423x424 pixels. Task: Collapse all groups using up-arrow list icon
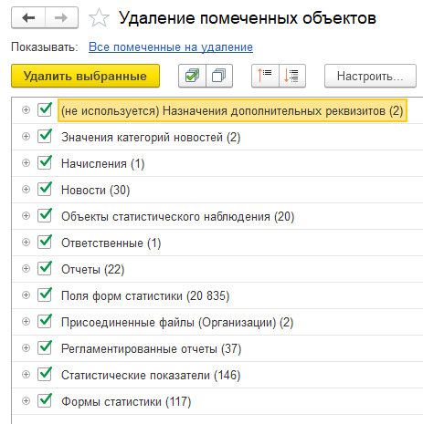pyautogui.click(x=265, y=76)
